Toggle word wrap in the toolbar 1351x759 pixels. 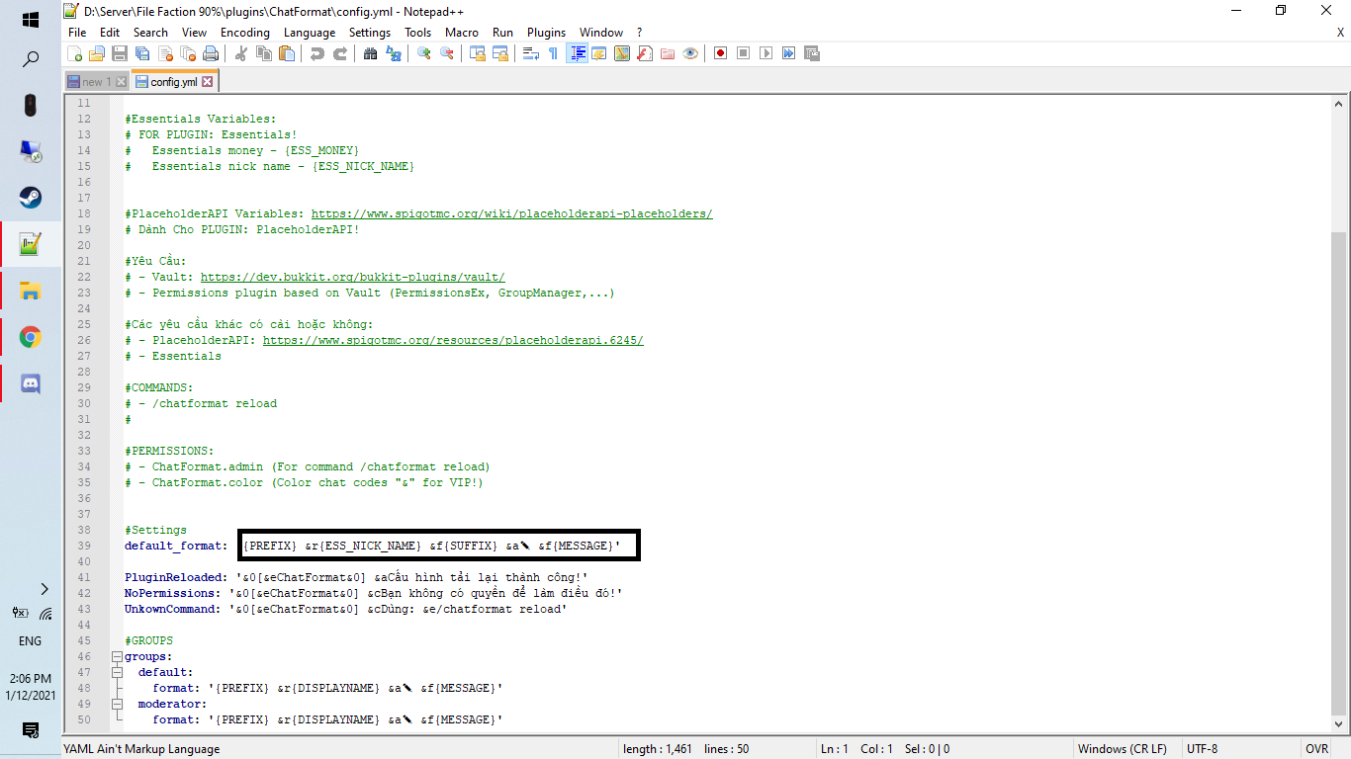(x=531, y=53)
